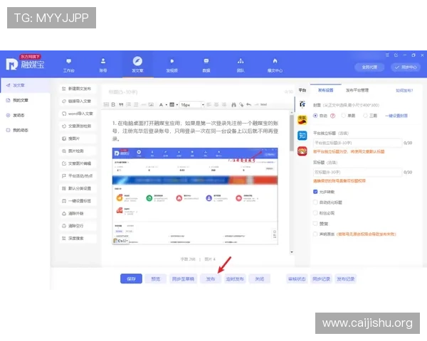Image resolution: width=427 pixels, height=341 pixels.
Task: Click the background color swatch in toolbar
Action: (172, 104)
